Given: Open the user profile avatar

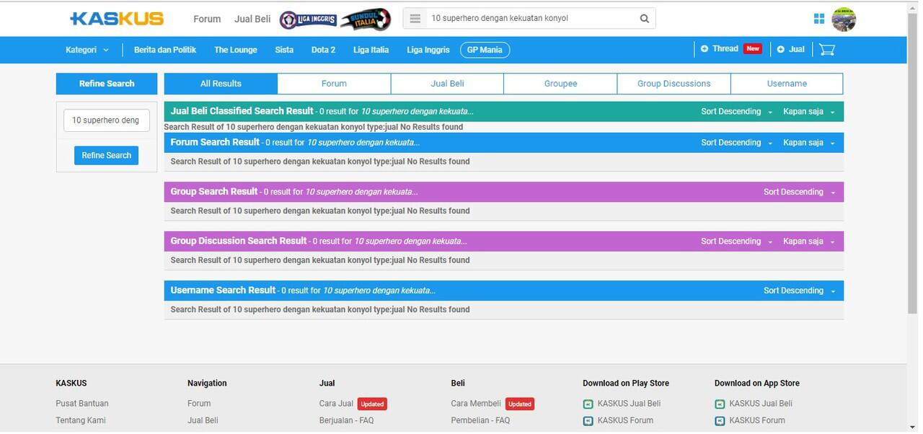Looking at the screenshot, I should tap(844, 19).
